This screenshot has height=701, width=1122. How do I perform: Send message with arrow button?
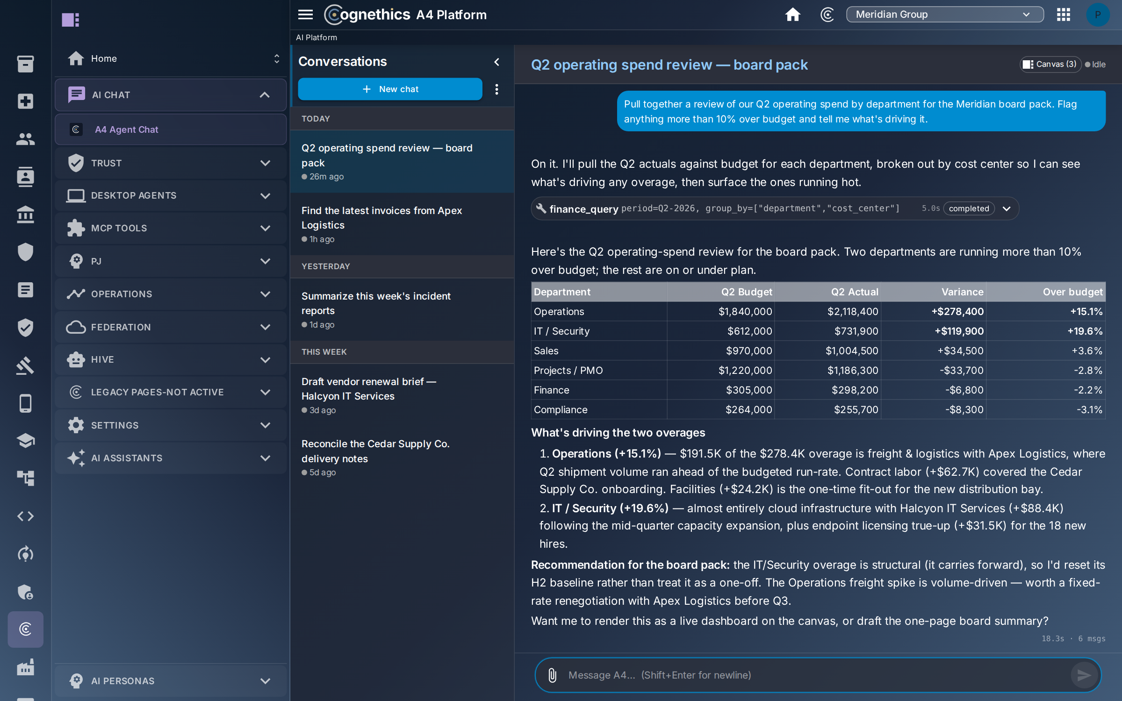(1084, 675)
